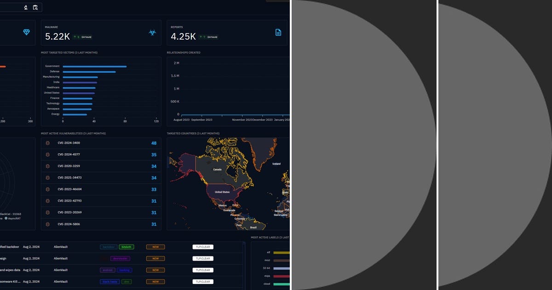
Task: Select the clearstealer label chip
Action: coord(120,258)
